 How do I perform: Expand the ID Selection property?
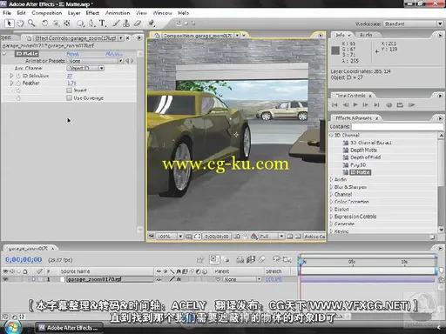pos(11,76)
